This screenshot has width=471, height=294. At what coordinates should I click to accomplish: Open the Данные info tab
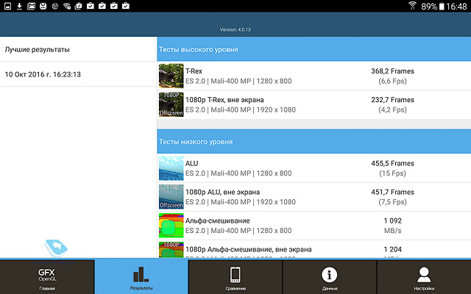(x=330, y=277)
